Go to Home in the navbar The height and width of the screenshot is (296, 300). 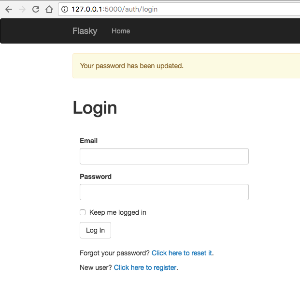(x=121, y=31)
